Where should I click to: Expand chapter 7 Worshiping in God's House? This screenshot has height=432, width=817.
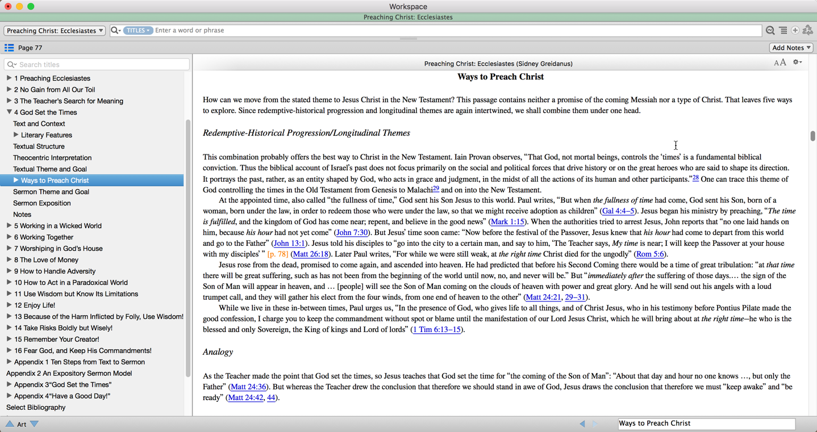click(9, 249)
